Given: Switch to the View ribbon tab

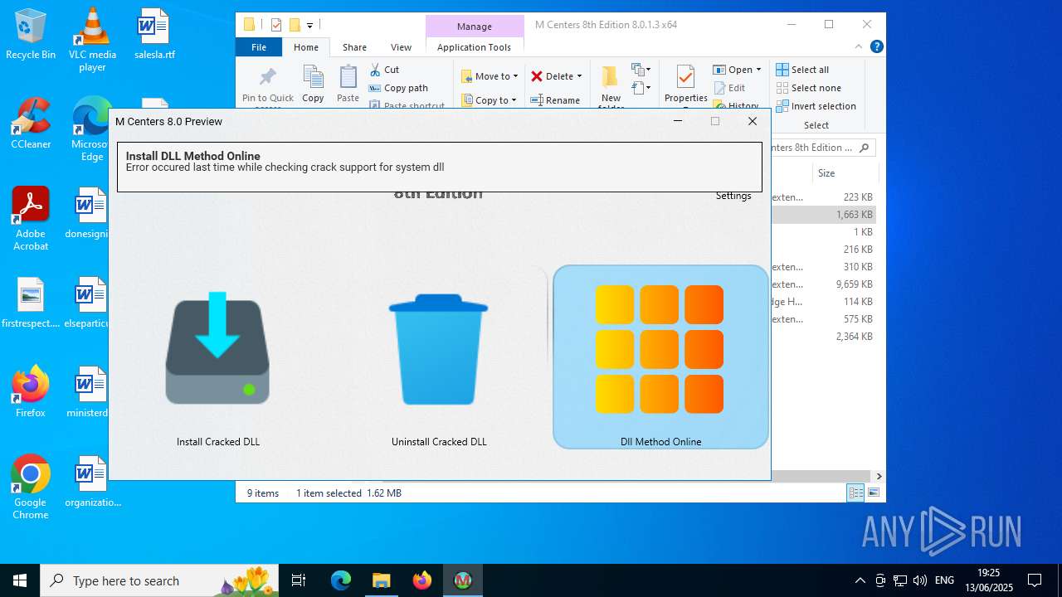Looking at the screenshot, I should [401, 47].
